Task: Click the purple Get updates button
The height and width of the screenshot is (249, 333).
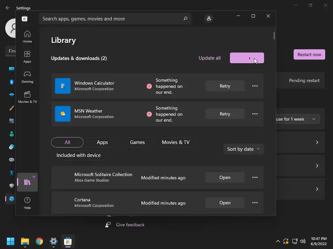Action: pyautogui.click(x=247, y=58)
